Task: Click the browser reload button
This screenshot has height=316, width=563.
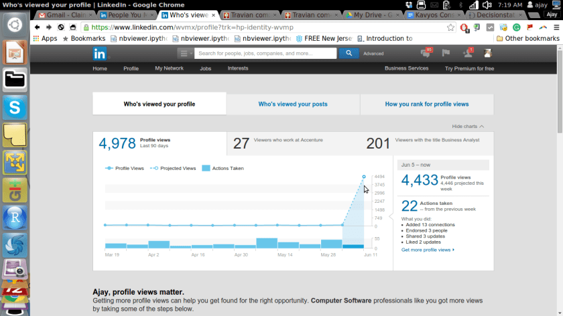Action: (60, 27)
